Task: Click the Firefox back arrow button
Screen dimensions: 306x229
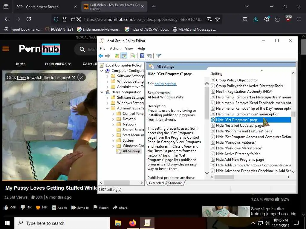Action: pos(7,19)
